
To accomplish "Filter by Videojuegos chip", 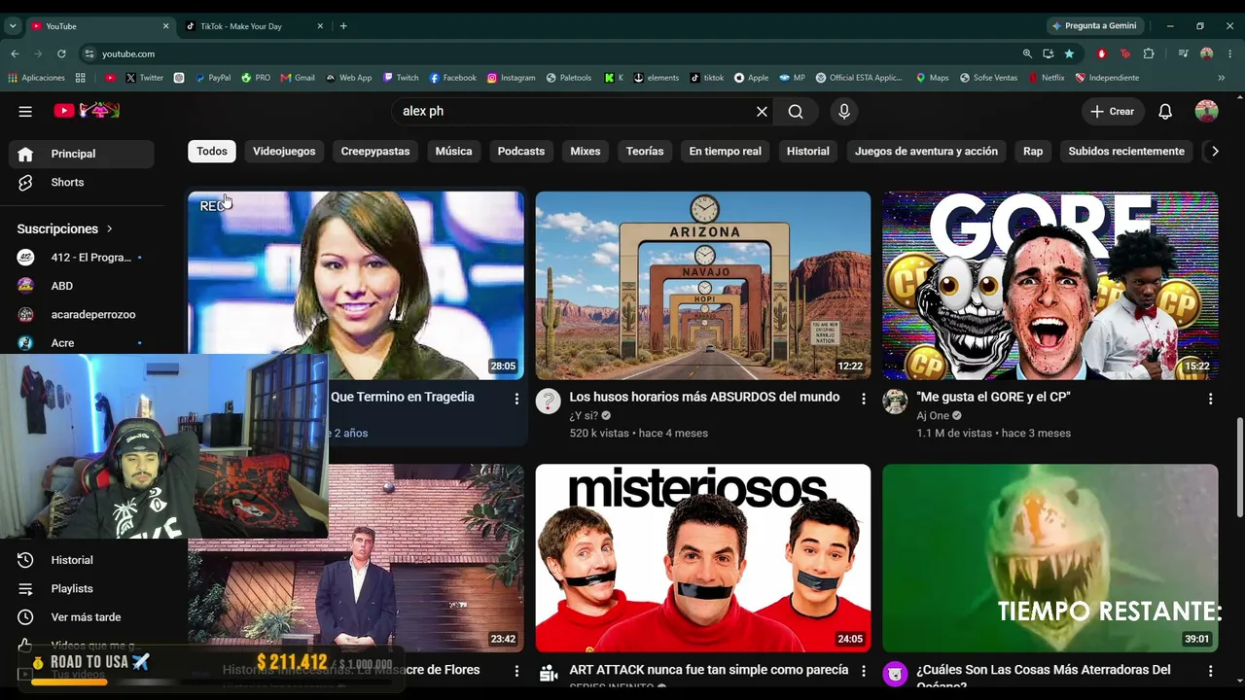I will click(284, 151).
